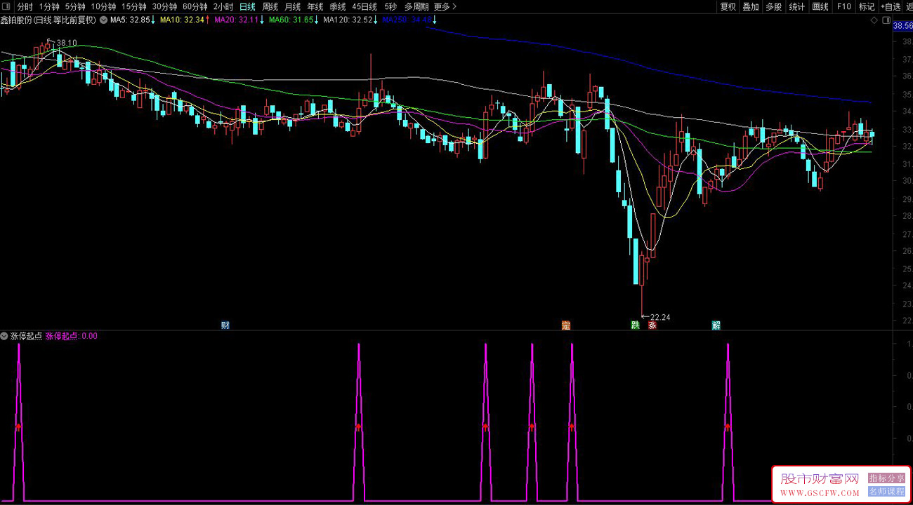Click the red 涨 marker icon
Viewport: 913px width, 505px height.
point(652,325)
